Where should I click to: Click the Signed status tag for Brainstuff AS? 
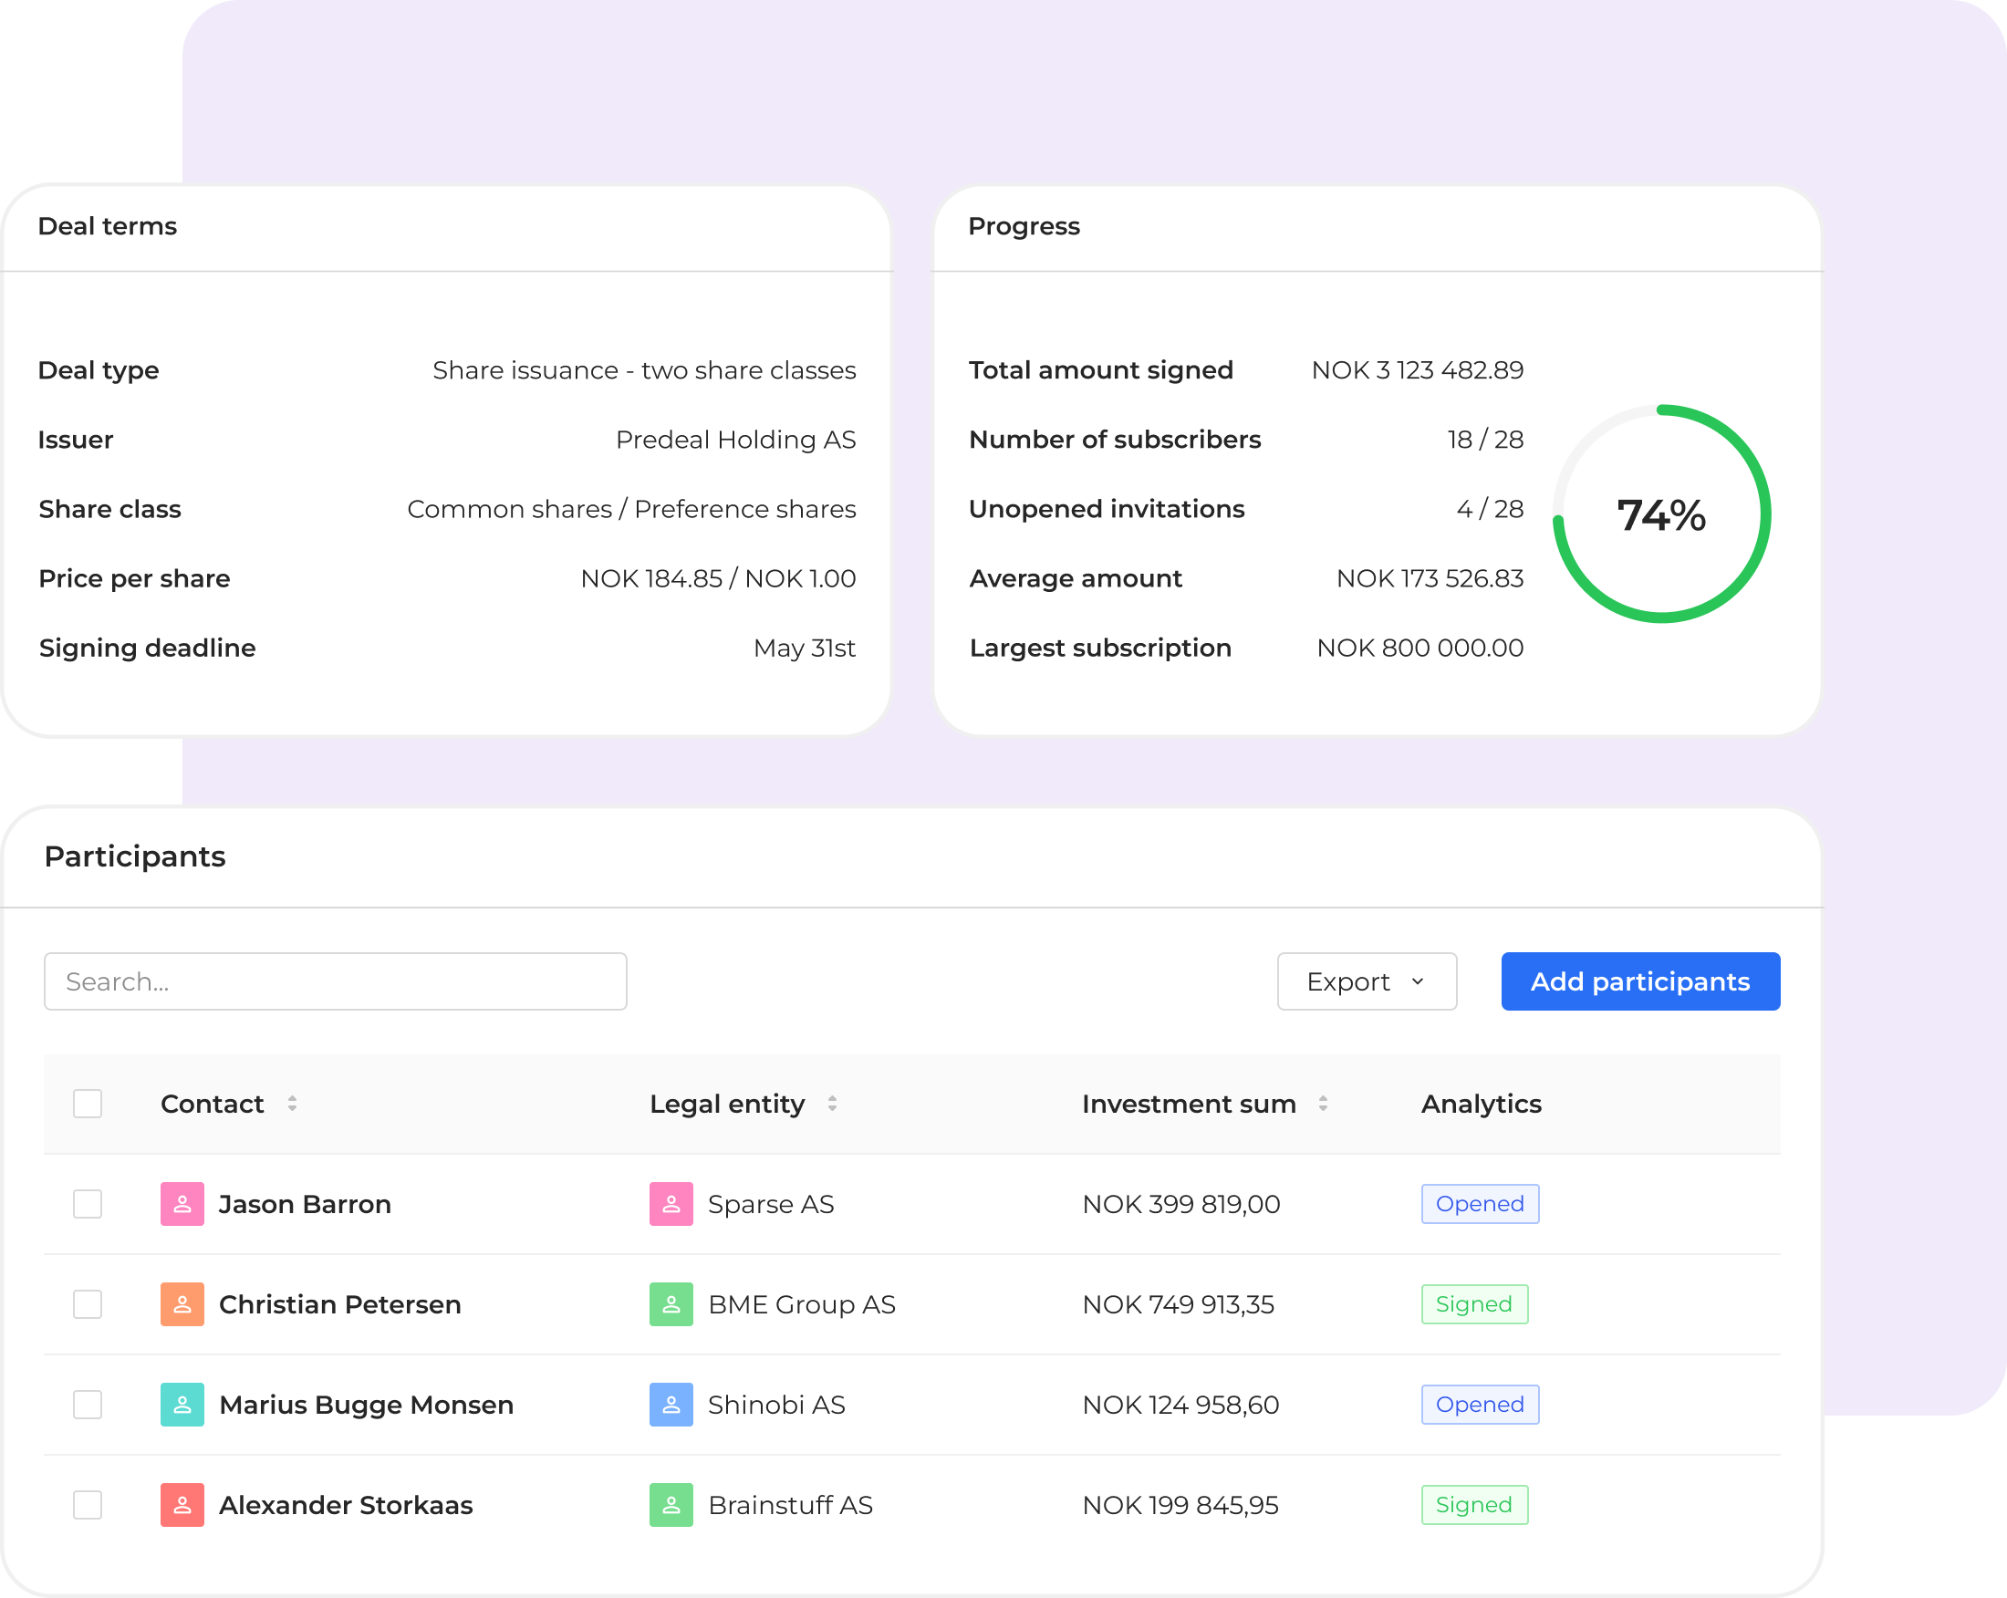pyautogui.click(x=1473, y=1505)
